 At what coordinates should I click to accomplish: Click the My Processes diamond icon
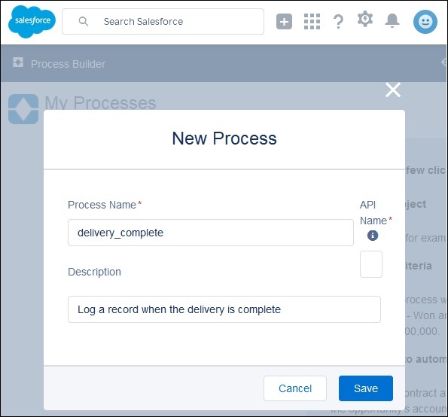point(23,109)
